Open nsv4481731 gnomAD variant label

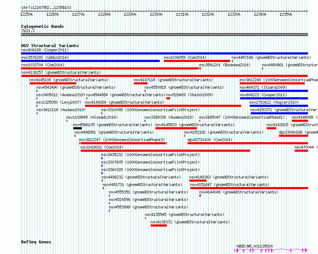[x=142, y=185]
